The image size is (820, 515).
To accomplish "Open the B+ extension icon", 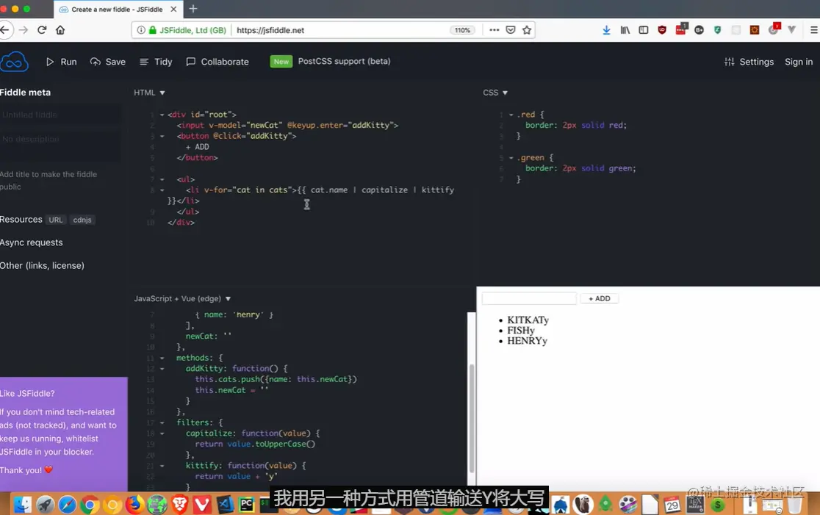I will pos(699,30).
